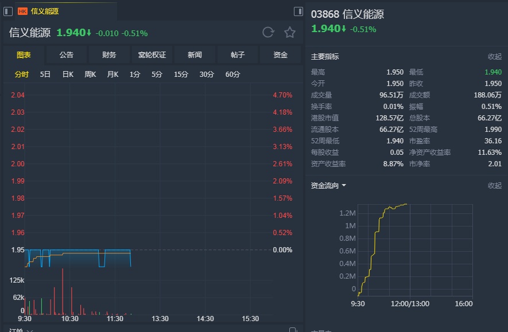This screenshot has height=332, width=508.
Task: Refresh the 信义能源 quote data
Action: pos(268,32)
